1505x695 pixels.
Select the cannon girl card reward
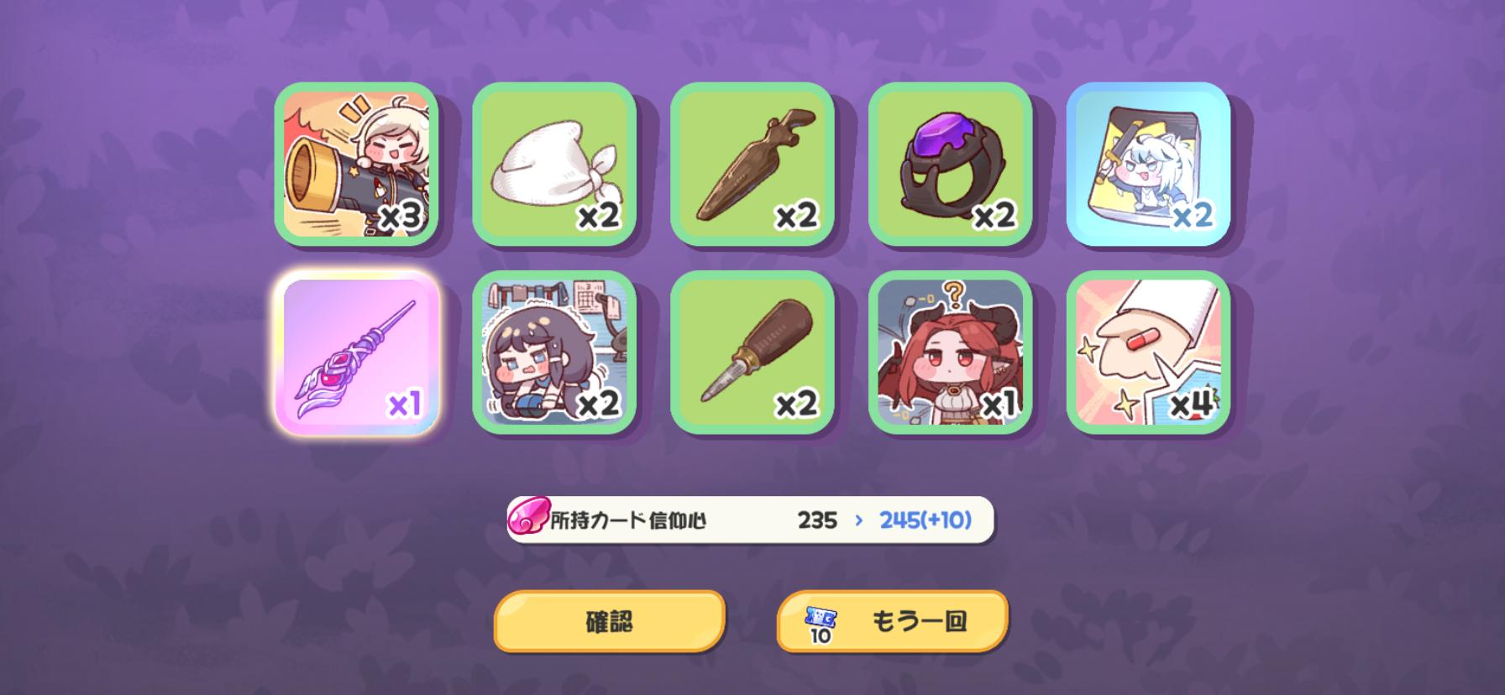(x=356, y=164)
